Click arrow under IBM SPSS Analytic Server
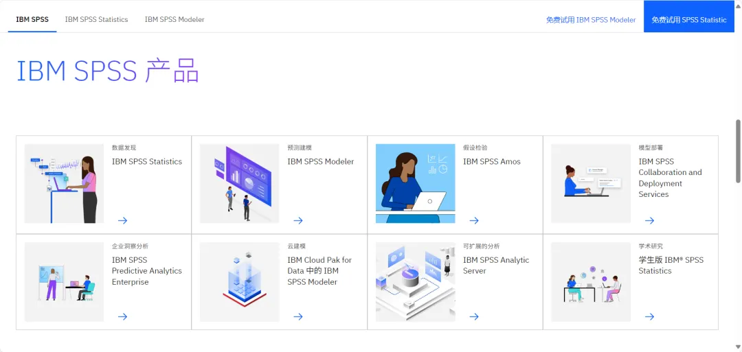742x352 pixels. pyautogui.click(x=473, y=316)
